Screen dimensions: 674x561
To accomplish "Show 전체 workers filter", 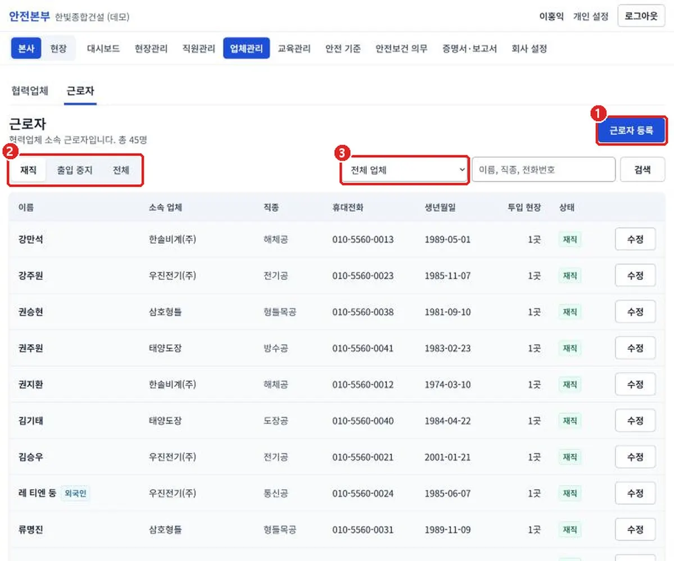I will coord(121,170).
